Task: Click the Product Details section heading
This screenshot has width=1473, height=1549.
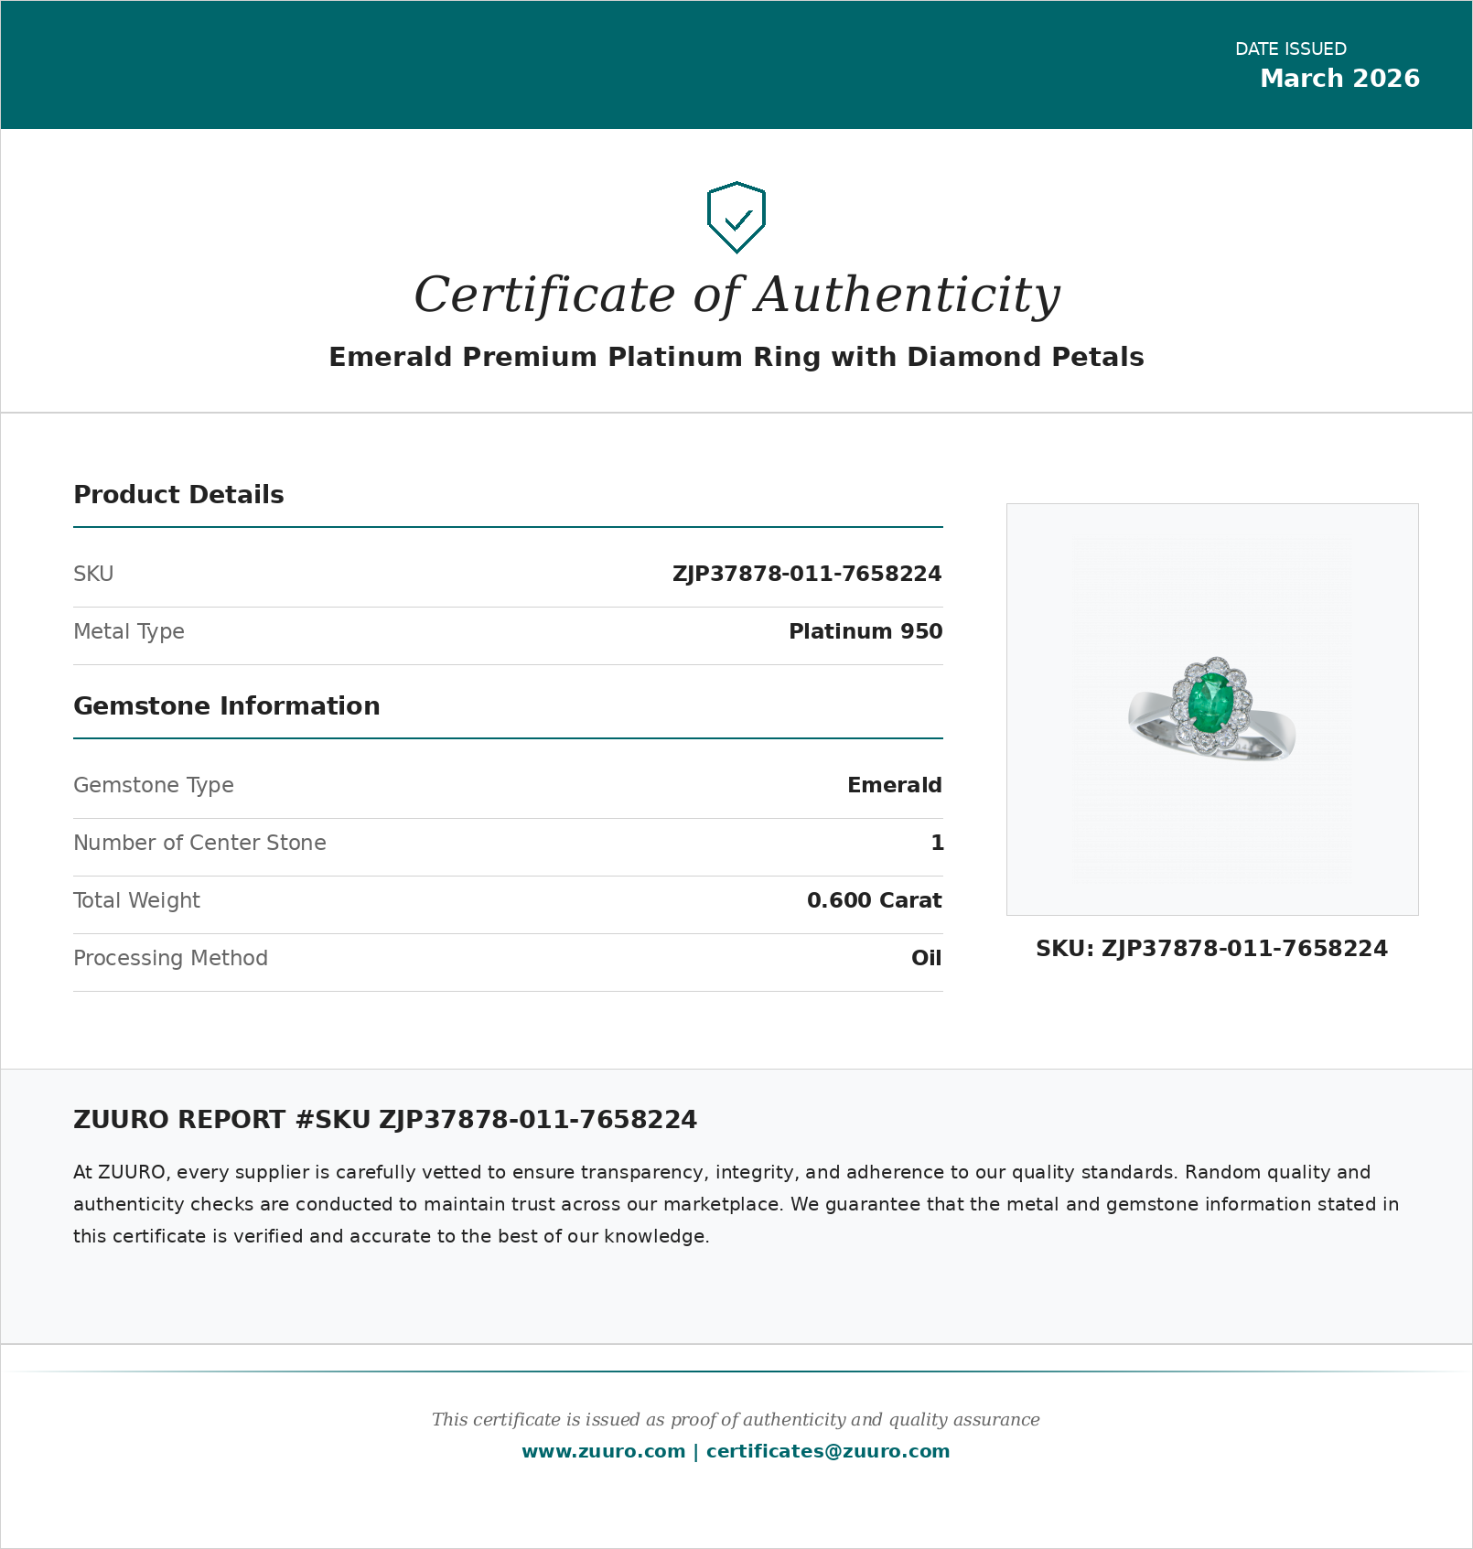Action: click(177, 495)
